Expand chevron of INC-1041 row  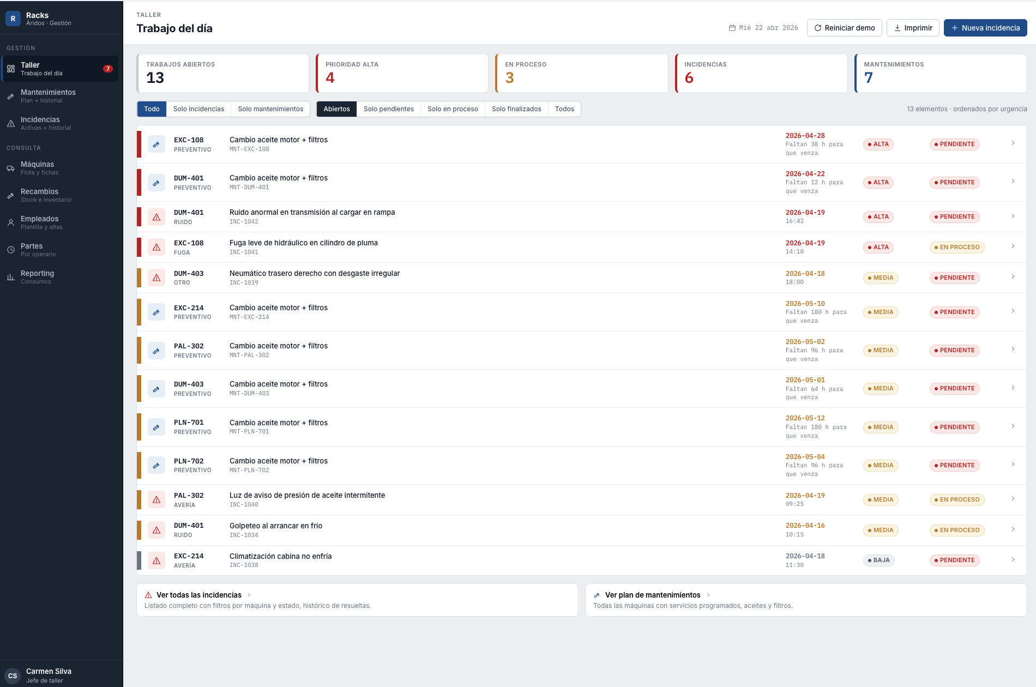click(x=1013, y=246)
